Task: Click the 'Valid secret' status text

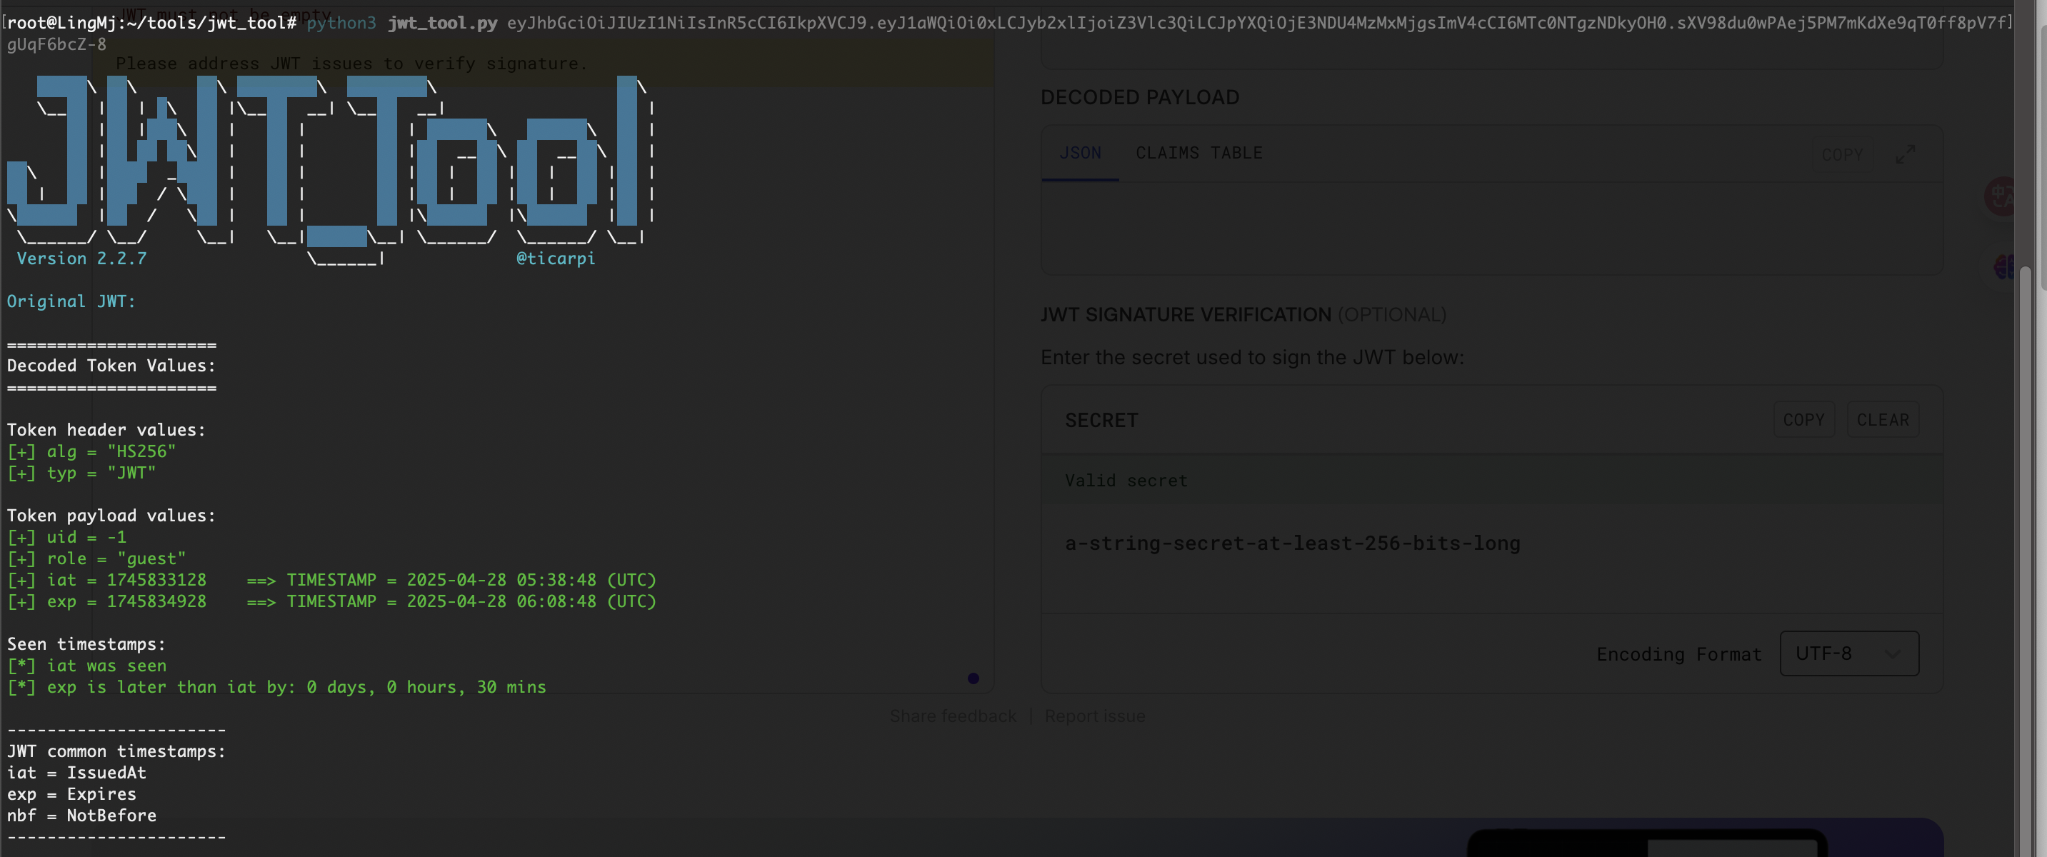Action: coord(1126,480)
